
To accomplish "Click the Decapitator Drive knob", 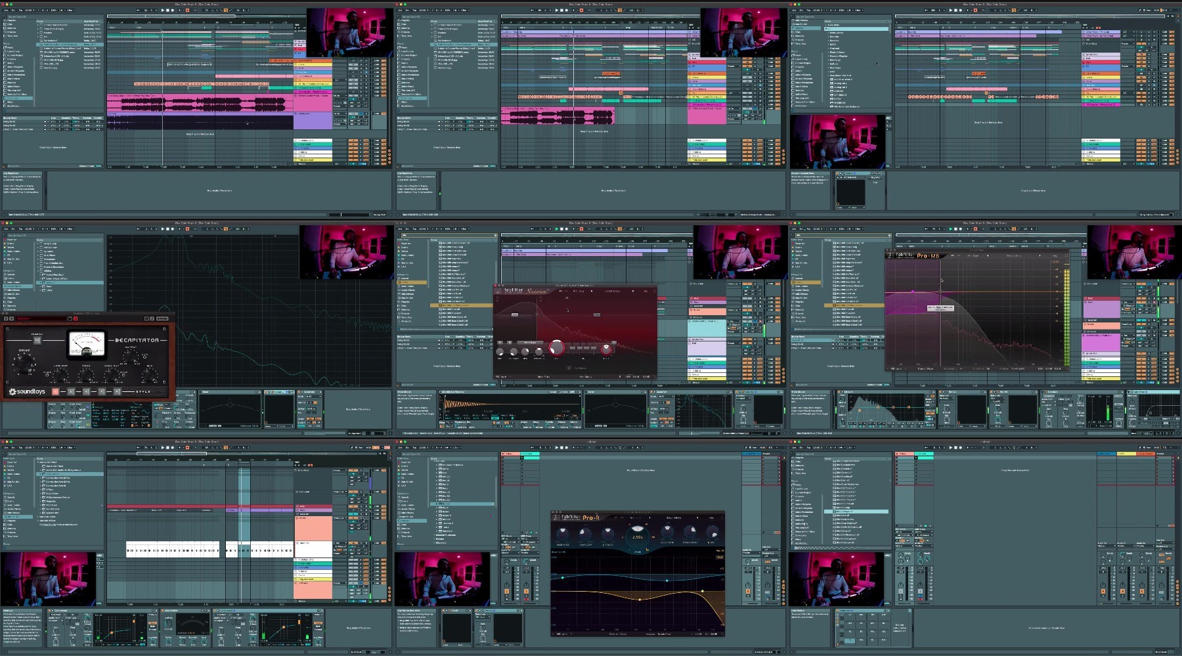I will [x=24, y=364].
